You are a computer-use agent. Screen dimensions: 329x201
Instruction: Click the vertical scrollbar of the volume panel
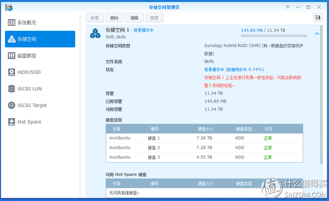click(321, 95)
